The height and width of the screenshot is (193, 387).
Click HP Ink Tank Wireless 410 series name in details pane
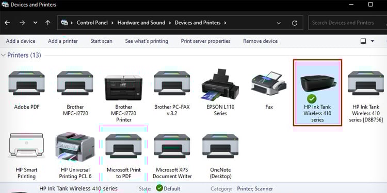pos(78,188)
